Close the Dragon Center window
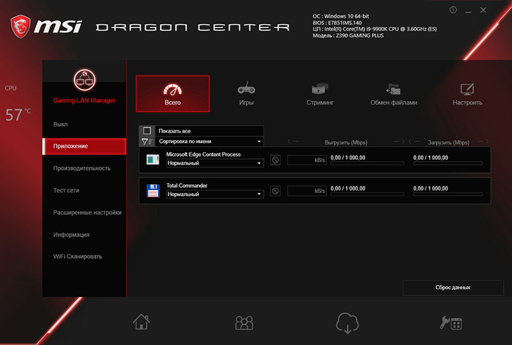Image resolution: width=512 pixels, height=345 pixels. coord(483,10)
